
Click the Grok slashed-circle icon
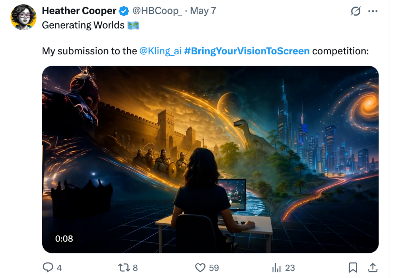pos(356,11)
